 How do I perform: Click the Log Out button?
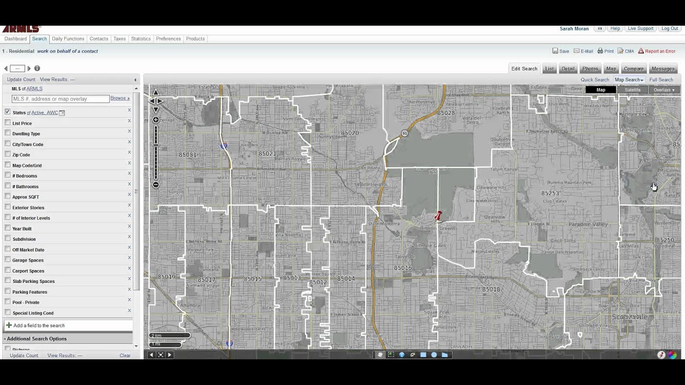669,28
